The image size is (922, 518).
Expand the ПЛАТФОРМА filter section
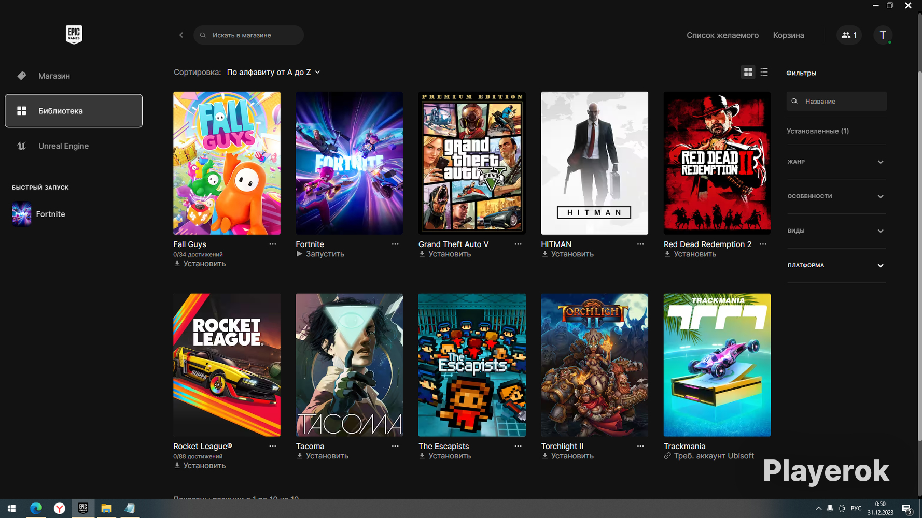tap(836, 265)
